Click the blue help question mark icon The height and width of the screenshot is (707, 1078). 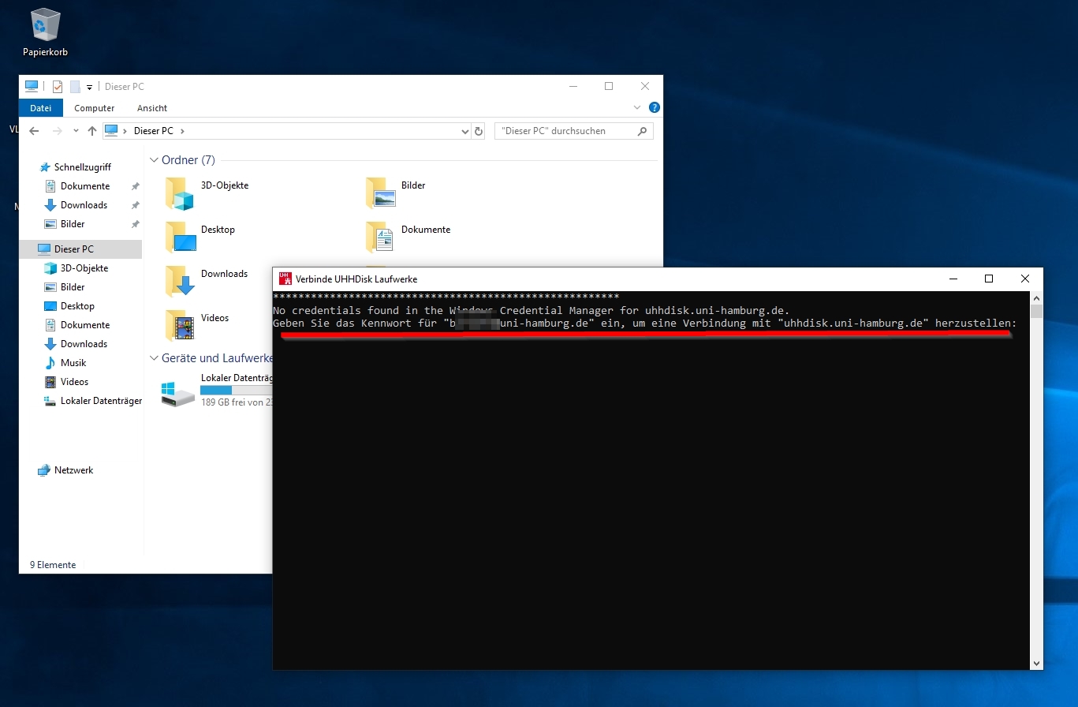coord(654,107)
